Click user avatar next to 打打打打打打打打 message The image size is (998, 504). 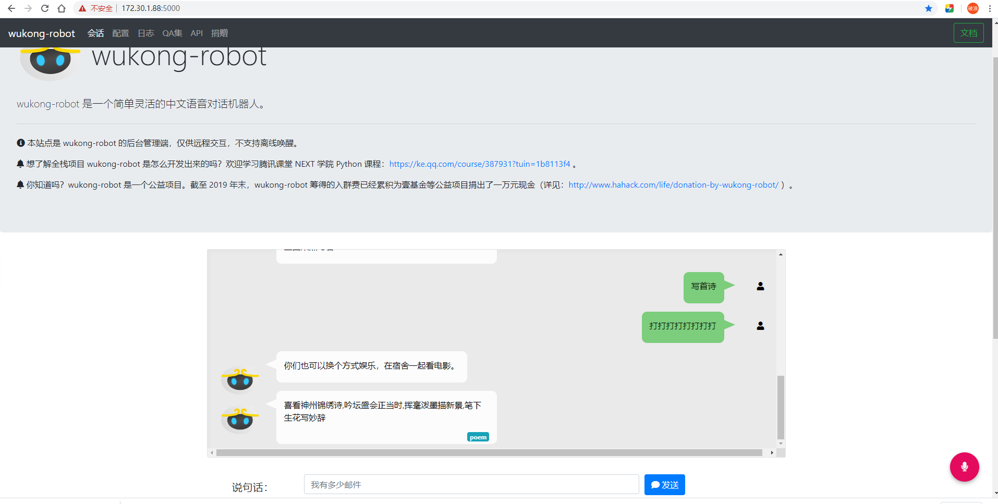coord(760,326)
